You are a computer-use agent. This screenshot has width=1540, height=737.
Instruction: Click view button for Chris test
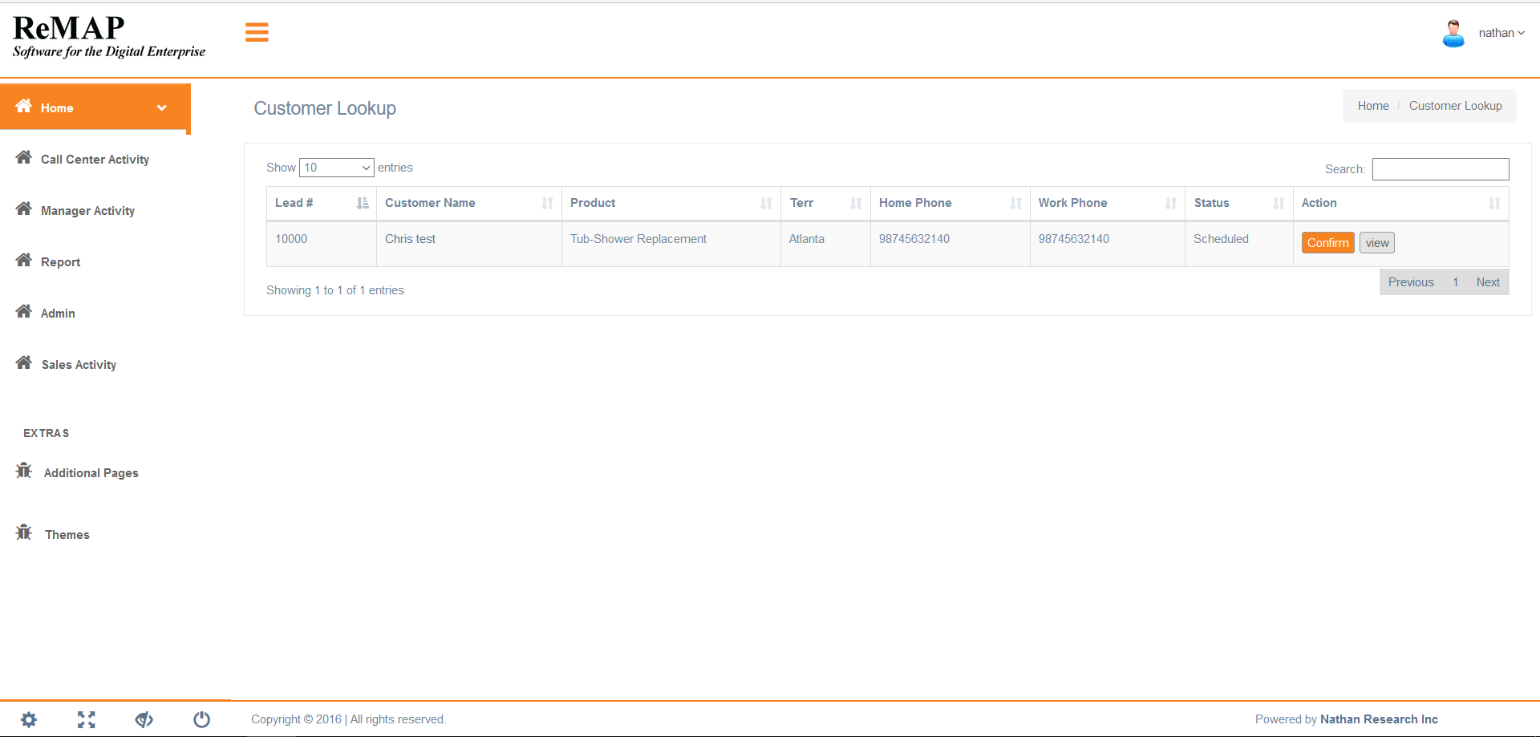(1377, 243)
